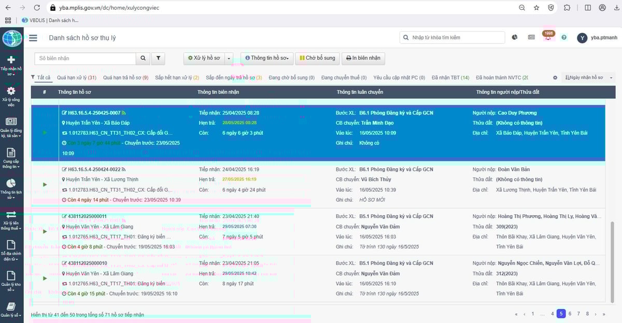The width and height of the screenshot is (622, 323).
Task: Open notifications bell showing 1998
Action: click(548, 37)
